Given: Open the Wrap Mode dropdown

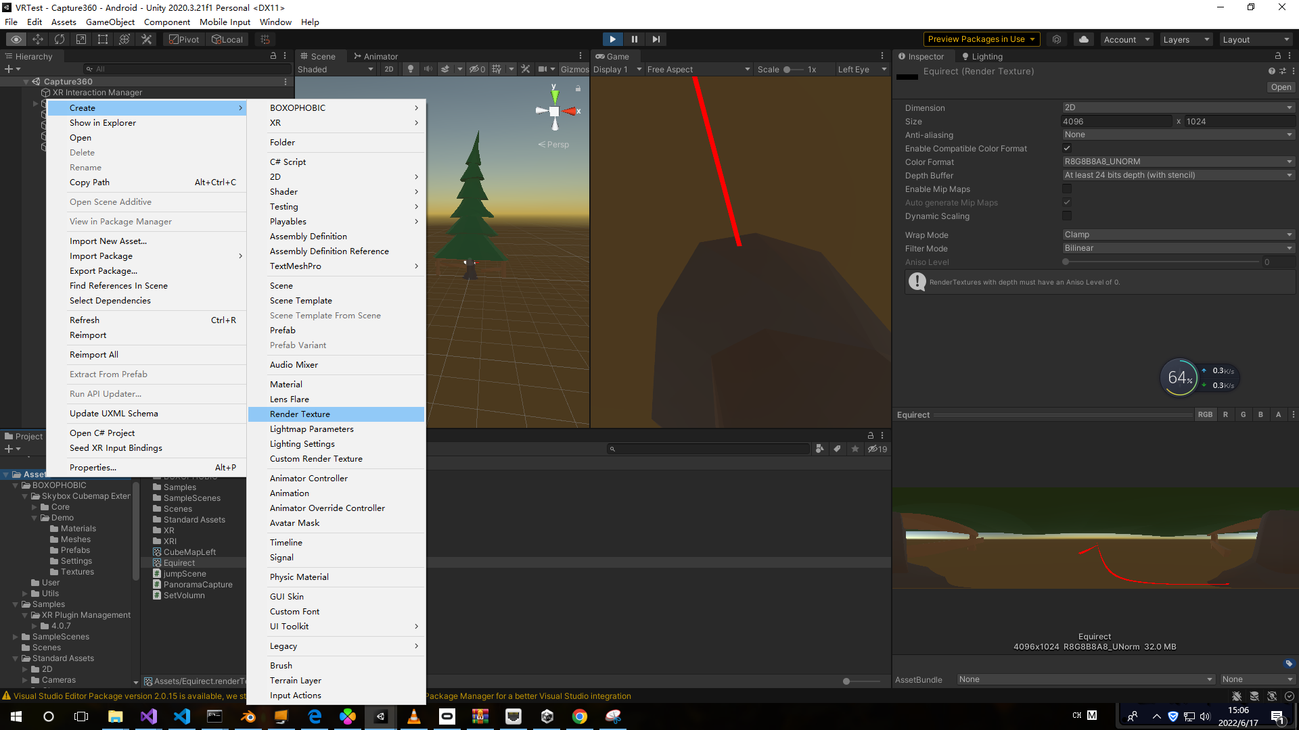Looking at the screenshot, I should pos(1173,235).
